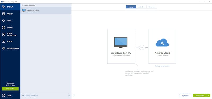The image size is (212, 99).
Task: Click the Optionen button
Action: click(185, 96)
